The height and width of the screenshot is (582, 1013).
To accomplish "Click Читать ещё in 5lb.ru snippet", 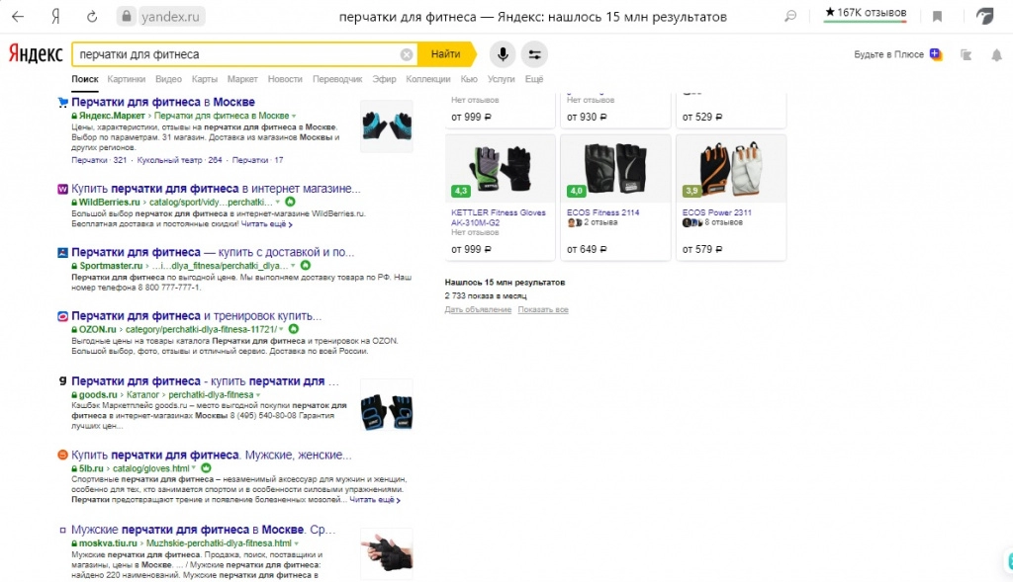I will coord(375,500).
